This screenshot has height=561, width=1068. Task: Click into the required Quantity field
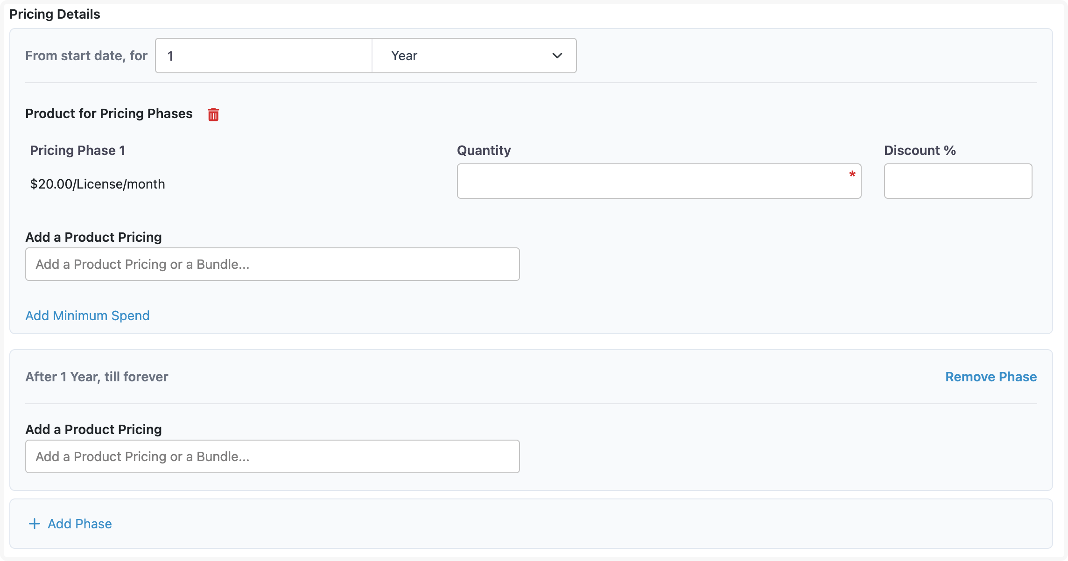point(653,181)
